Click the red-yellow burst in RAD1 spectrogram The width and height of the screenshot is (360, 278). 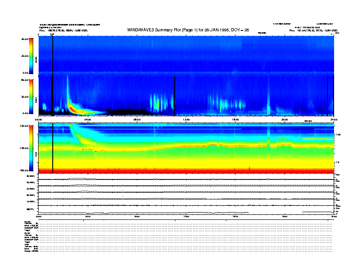point(74,109)
